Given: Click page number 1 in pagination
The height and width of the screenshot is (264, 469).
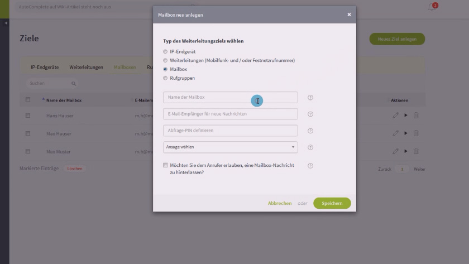Looking at the screenshot, I should (402, 169).
